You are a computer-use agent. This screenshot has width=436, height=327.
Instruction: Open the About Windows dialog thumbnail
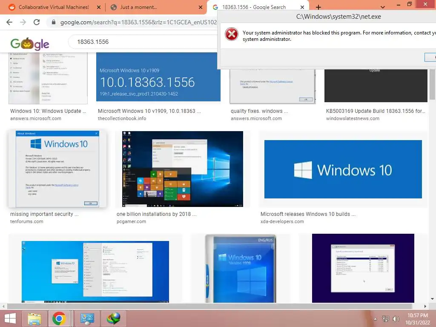point(57,169)
